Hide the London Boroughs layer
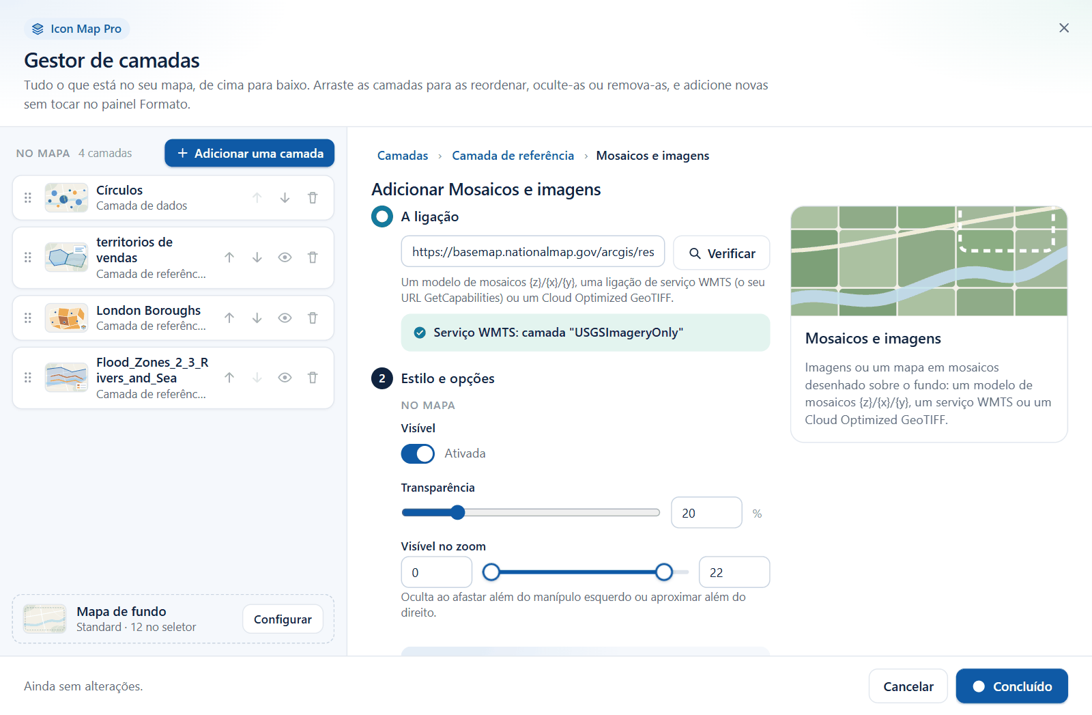This screenshot has height=715, width=1092. pos(285,318)
